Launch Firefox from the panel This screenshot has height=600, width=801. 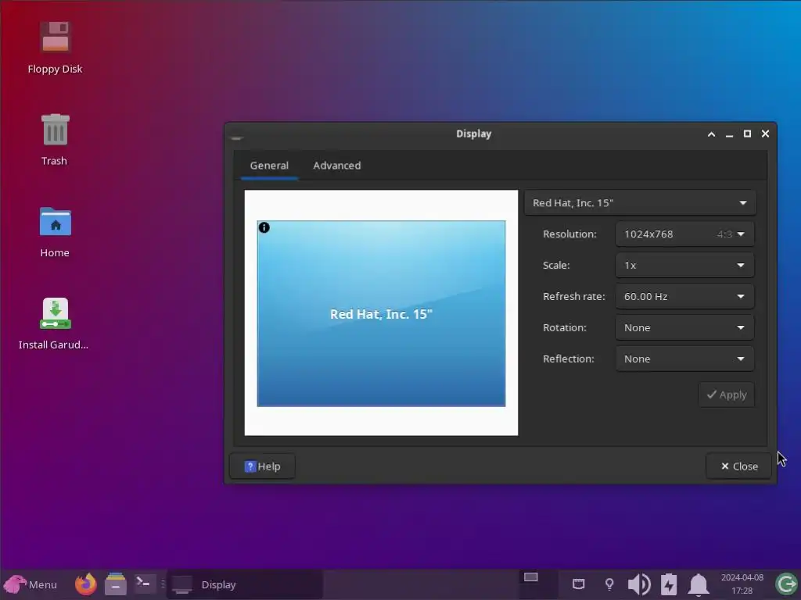86,584
